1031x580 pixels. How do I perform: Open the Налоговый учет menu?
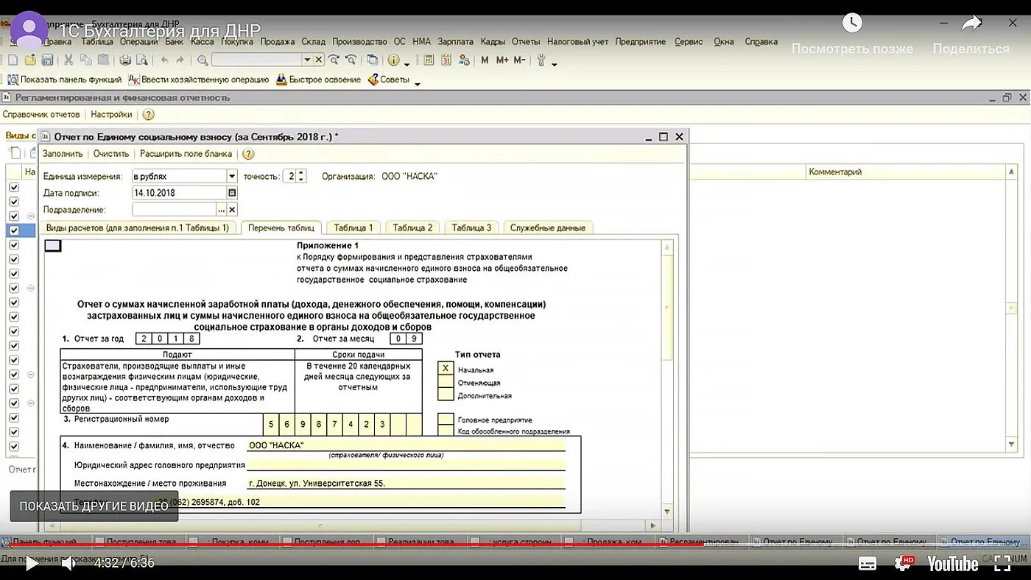(x=577, y=42)
